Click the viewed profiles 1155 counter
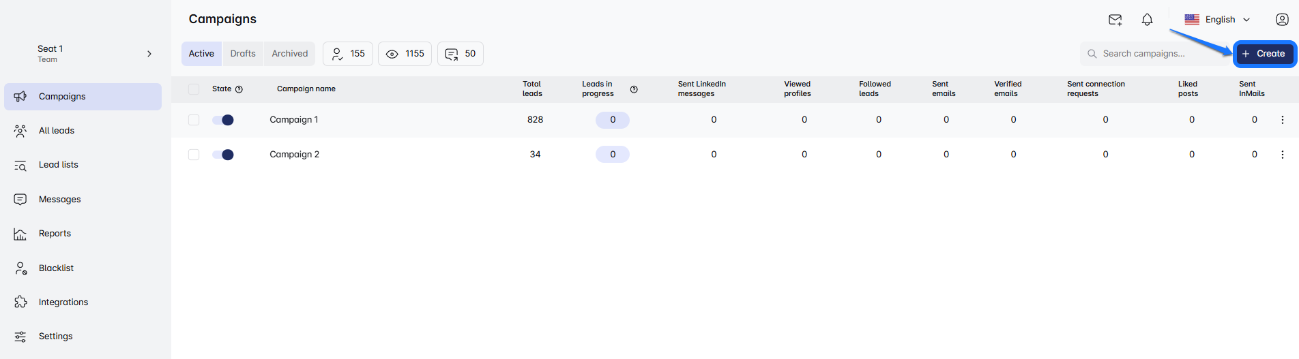The image size is (1299, 359). [x=405, y=54]
